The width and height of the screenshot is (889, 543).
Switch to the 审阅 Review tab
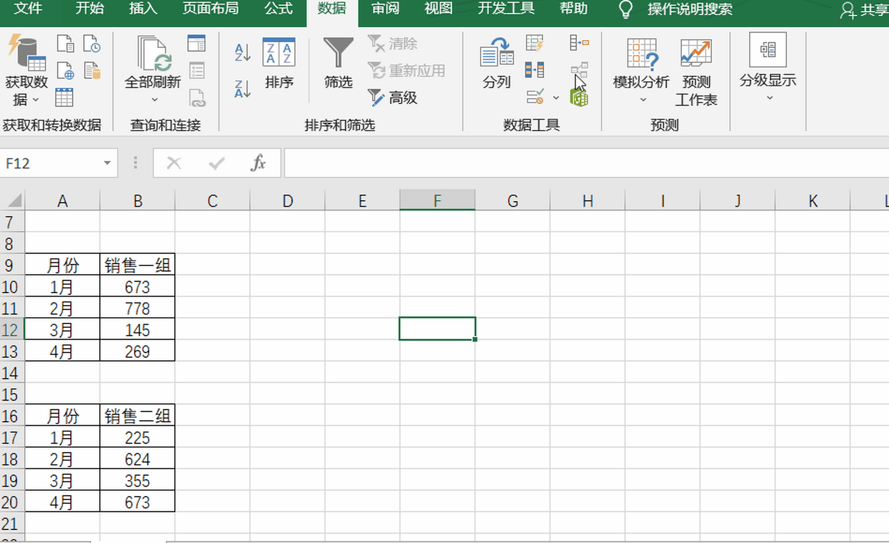click(385, 8)
